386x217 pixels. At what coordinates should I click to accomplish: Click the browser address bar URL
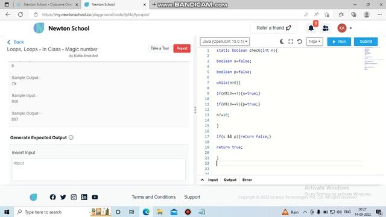(95, 14)
